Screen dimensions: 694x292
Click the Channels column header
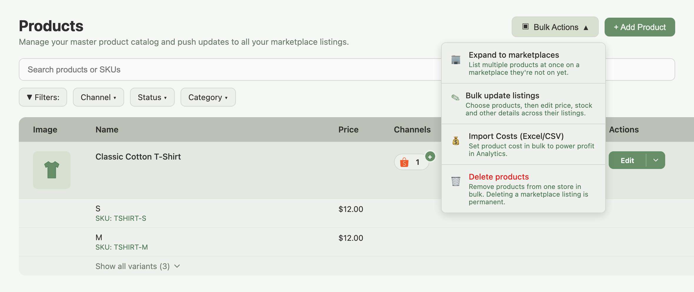coord(412,130)
